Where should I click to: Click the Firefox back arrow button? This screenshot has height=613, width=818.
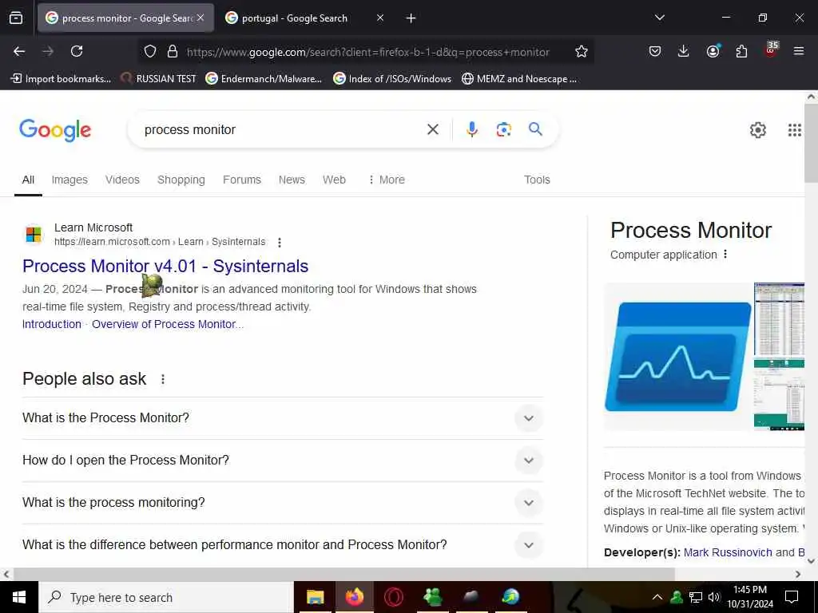tap(19, 51)
